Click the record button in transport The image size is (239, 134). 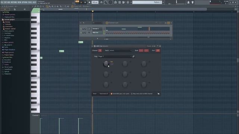pyautogui.click(x=89, y=2)
